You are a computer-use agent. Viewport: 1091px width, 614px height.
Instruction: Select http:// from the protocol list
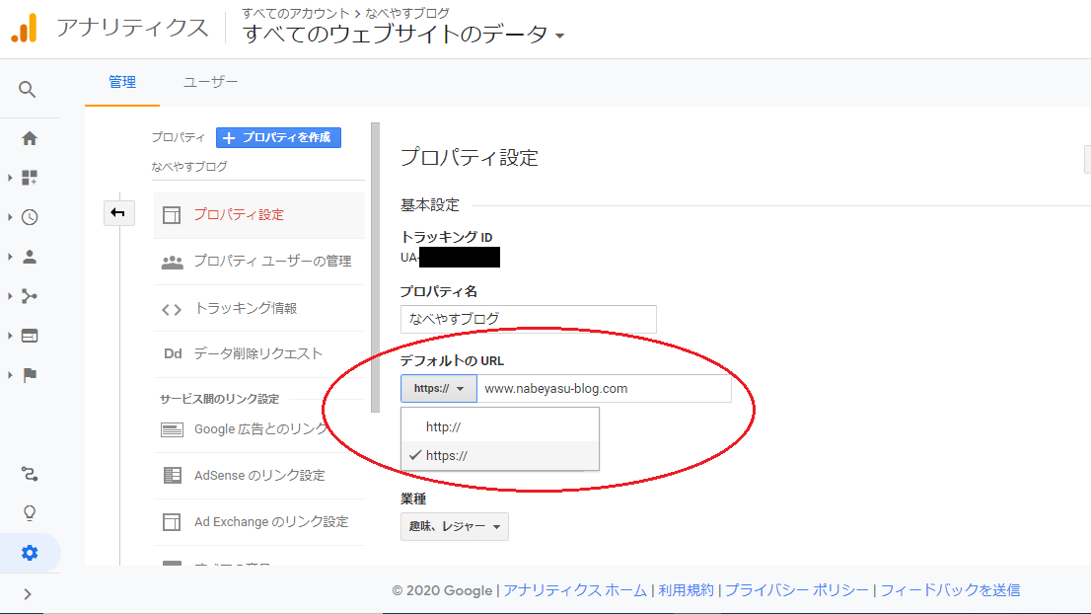coord(499,426)
